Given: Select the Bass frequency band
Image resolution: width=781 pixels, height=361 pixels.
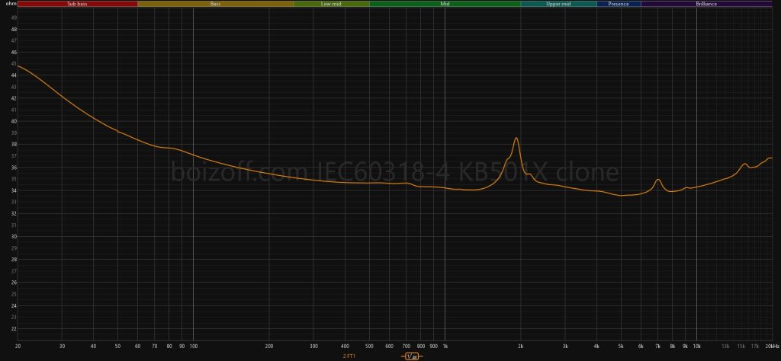Looking at the screenshot, I should pyautogui.click(x=216, y=4).
